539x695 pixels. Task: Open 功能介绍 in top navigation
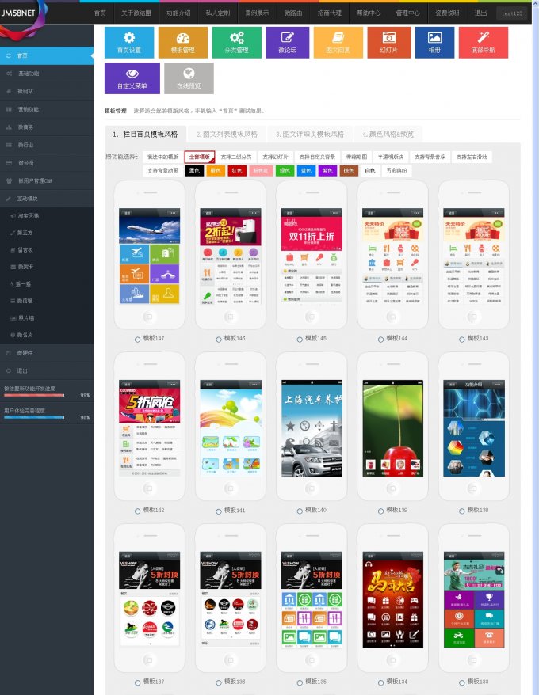click(x=178, y=13)
